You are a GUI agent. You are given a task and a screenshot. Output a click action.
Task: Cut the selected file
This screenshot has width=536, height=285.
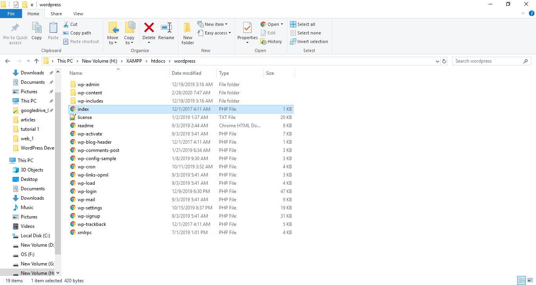[x=70, y=24]
